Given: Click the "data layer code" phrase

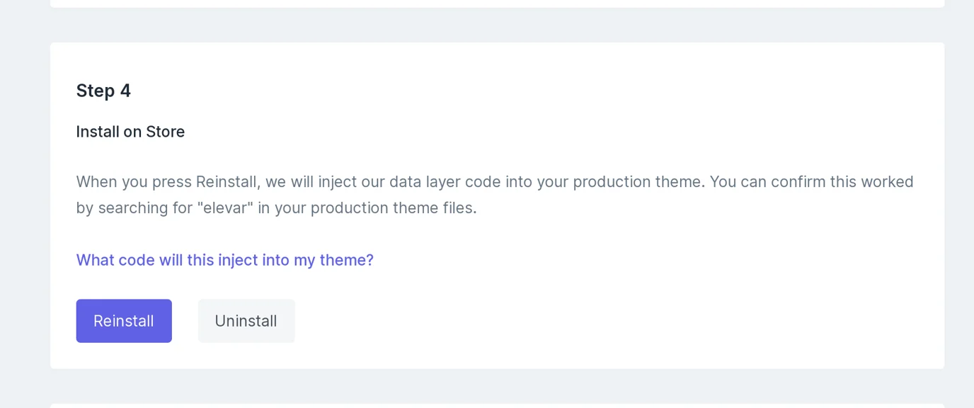Looking at the screenshot, I should [x=445, y=182].
